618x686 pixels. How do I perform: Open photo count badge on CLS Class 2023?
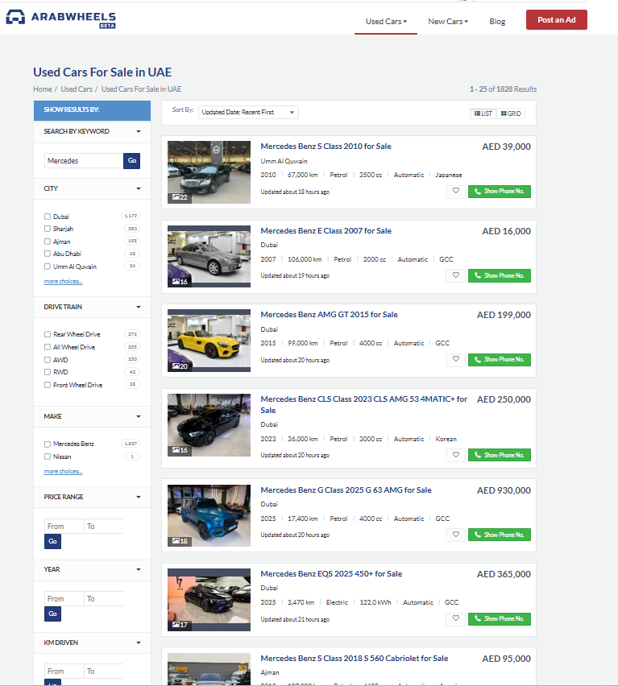180,450
